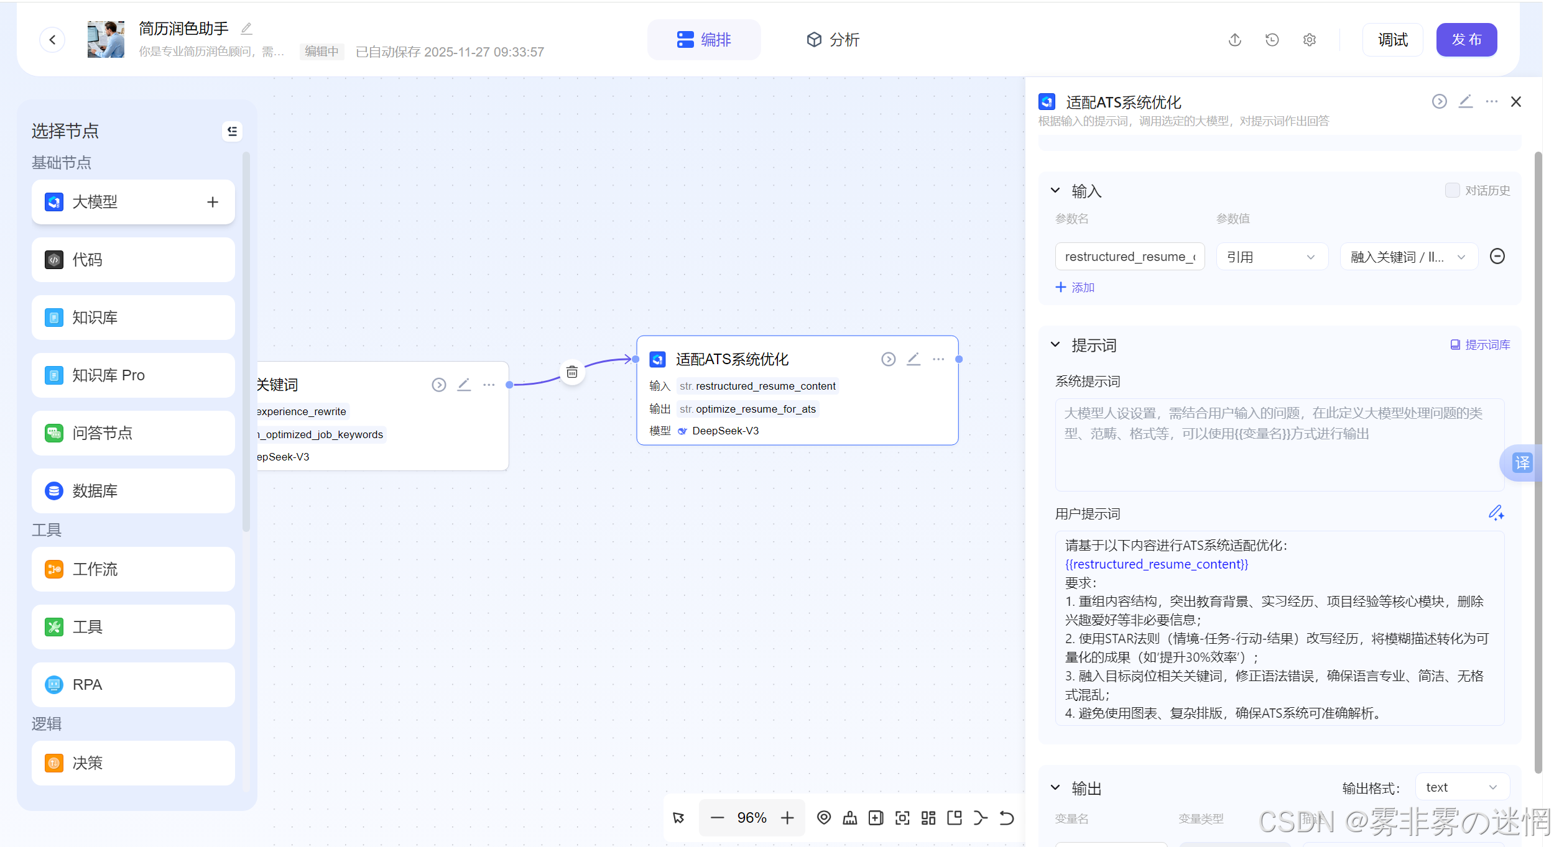Screen dimensions: 1554x847
Task: Click into the 系统提示词 text area
Action: click(1279, 444)
